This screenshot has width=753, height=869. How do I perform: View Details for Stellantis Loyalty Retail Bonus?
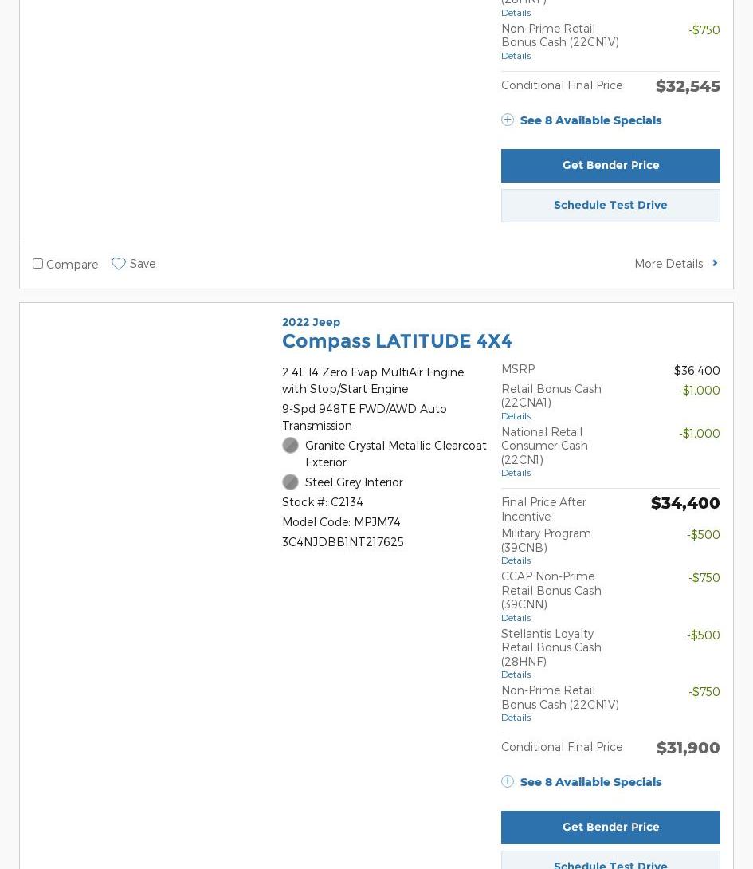(516, 674)
